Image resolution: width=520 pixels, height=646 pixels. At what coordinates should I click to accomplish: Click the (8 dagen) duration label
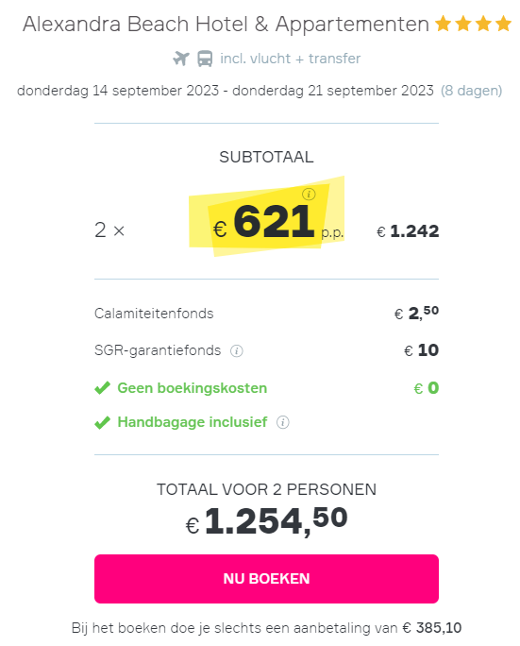tap(472, 91)
